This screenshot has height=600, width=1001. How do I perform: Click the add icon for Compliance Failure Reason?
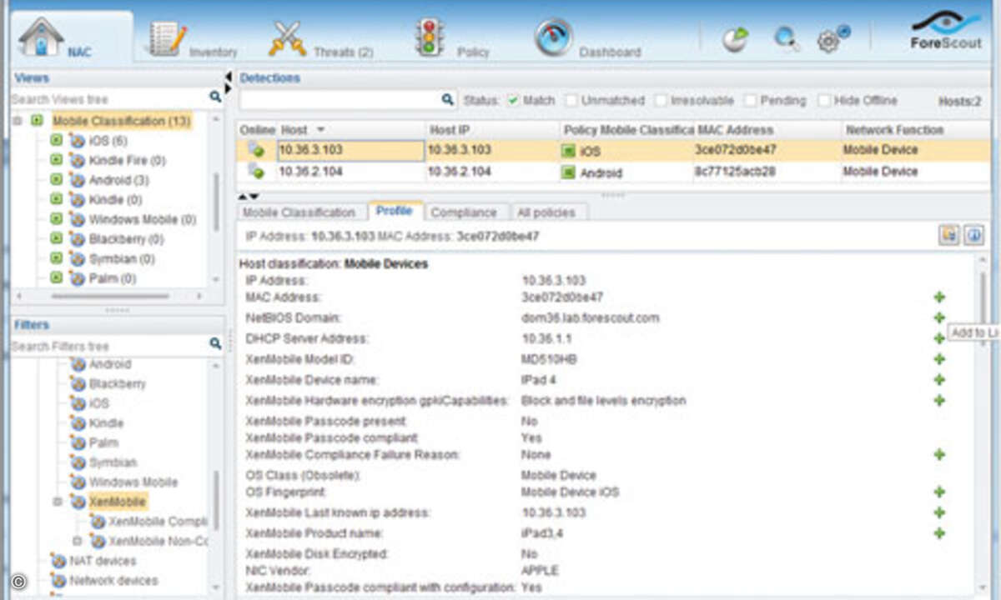point(939,455)
